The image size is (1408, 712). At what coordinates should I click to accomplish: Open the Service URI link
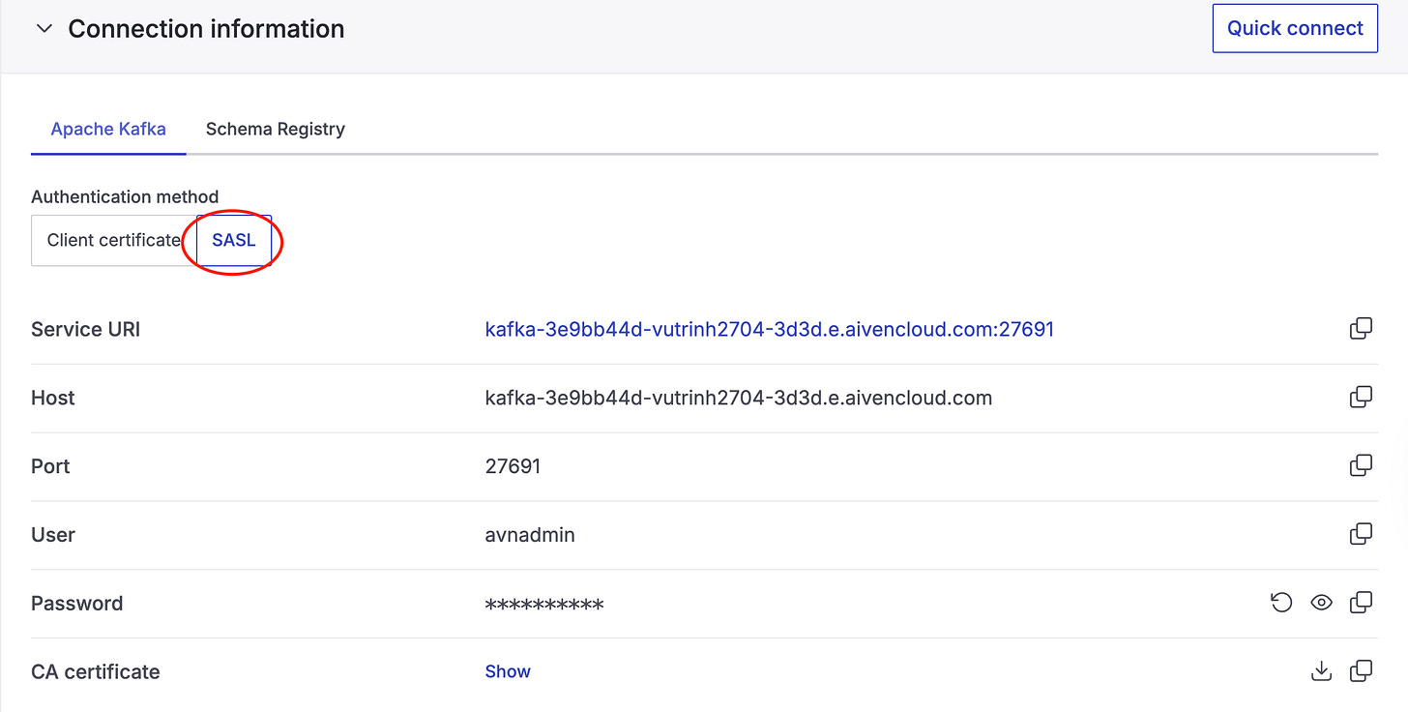[769, 329]
